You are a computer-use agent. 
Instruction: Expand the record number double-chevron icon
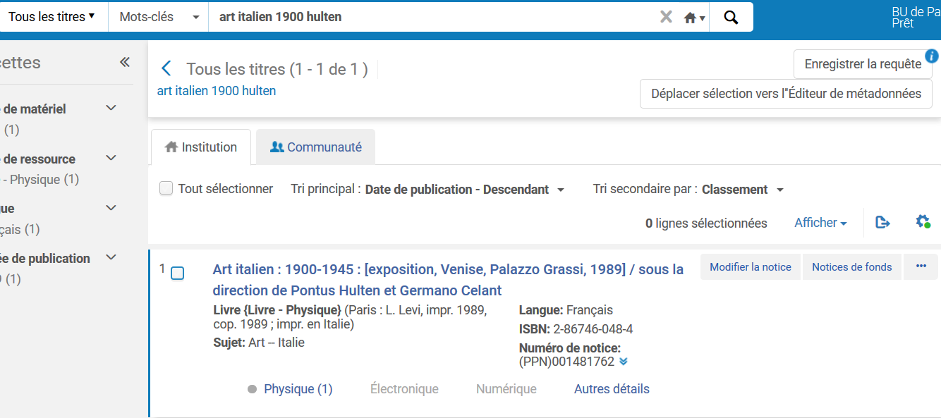pyautogui.click(x=623, y=362)
